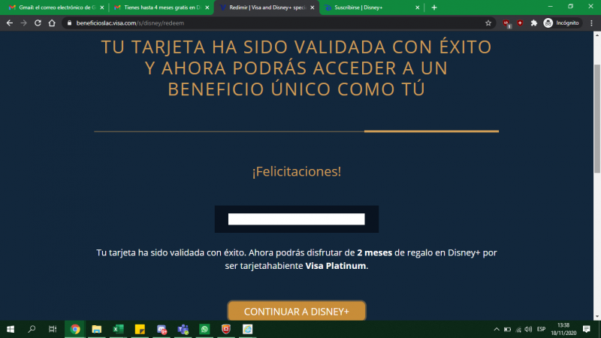
Task: Select the redacted promo code box
Action: [296, 219]
